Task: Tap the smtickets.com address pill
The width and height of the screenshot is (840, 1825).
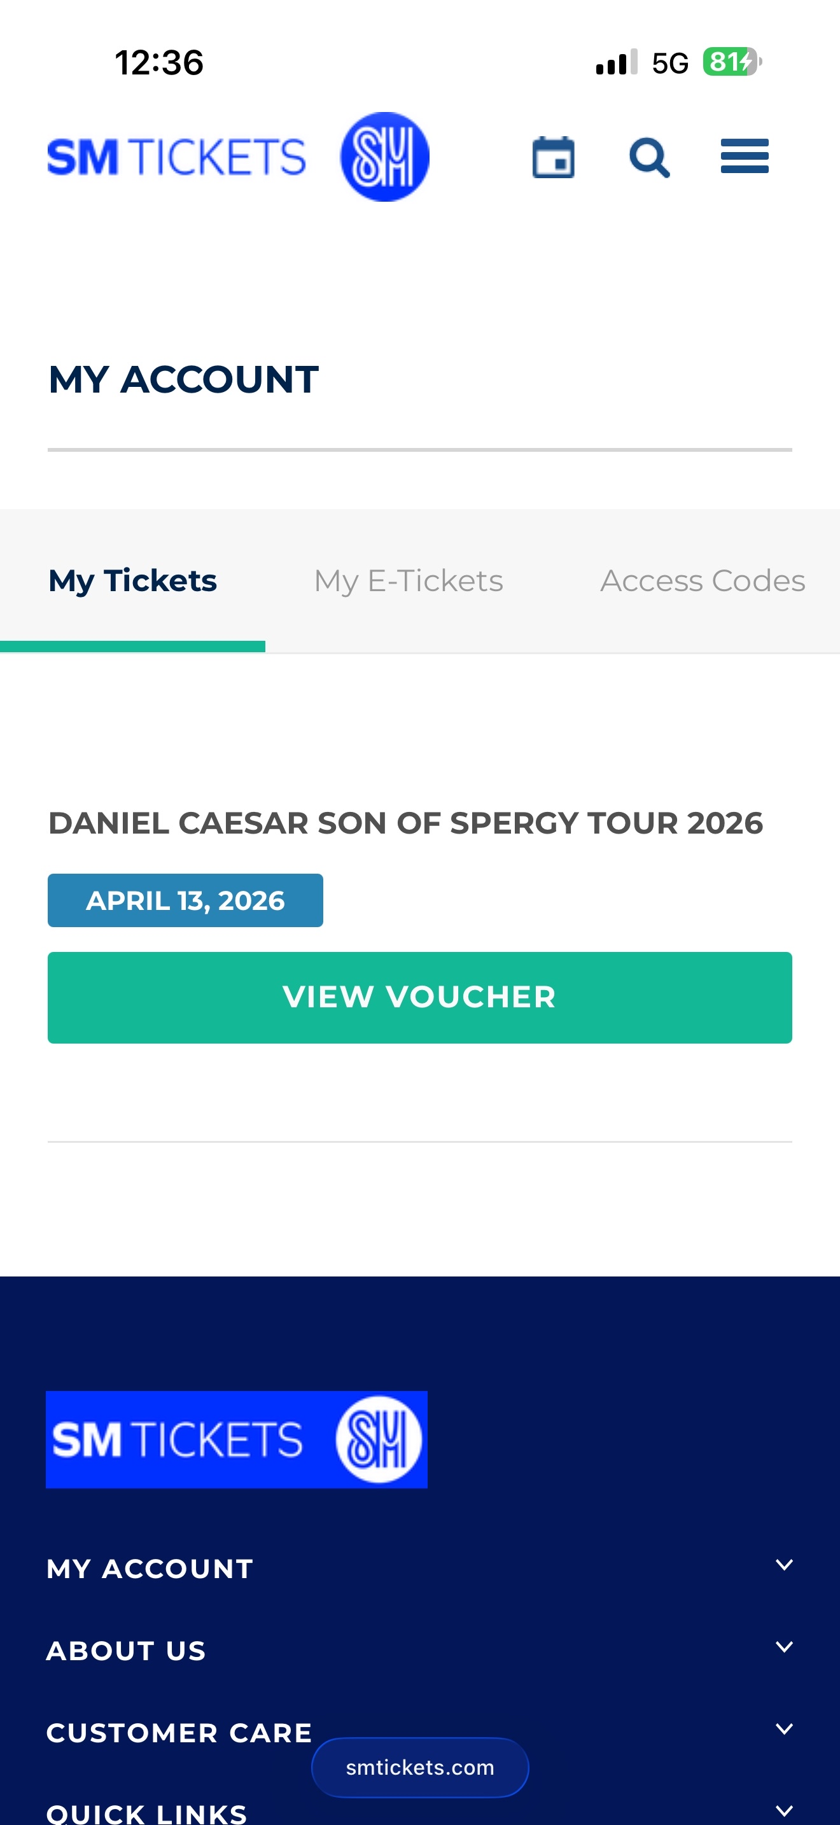Action: pos(420,1767)
